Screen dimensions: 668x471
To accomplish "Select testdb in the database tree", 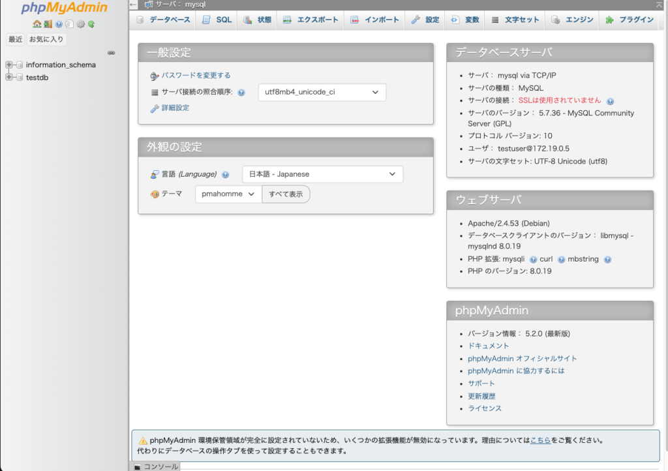I will tap(37, 78).
